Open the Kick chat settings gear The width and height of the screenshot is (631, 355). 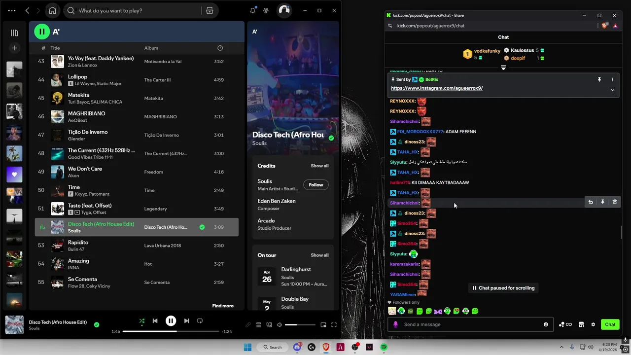coord(593,324)
